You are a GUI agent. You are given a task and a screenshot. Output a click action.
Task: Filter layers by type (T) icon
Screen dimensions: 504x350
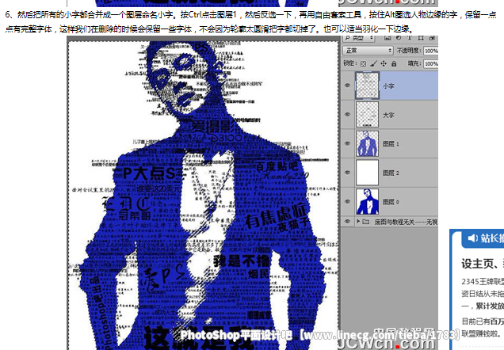(410, 38)
